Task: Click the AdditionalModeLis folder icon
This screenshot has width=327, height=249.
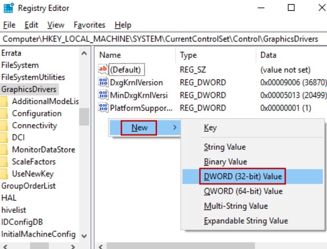Action: [x=4, y=101]
